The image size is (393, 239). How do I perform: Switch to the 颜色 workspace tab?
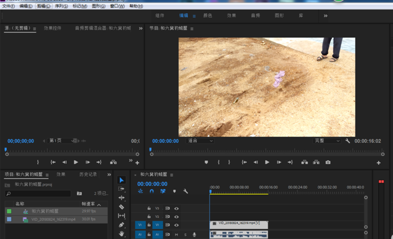click(x=208, y=16)
